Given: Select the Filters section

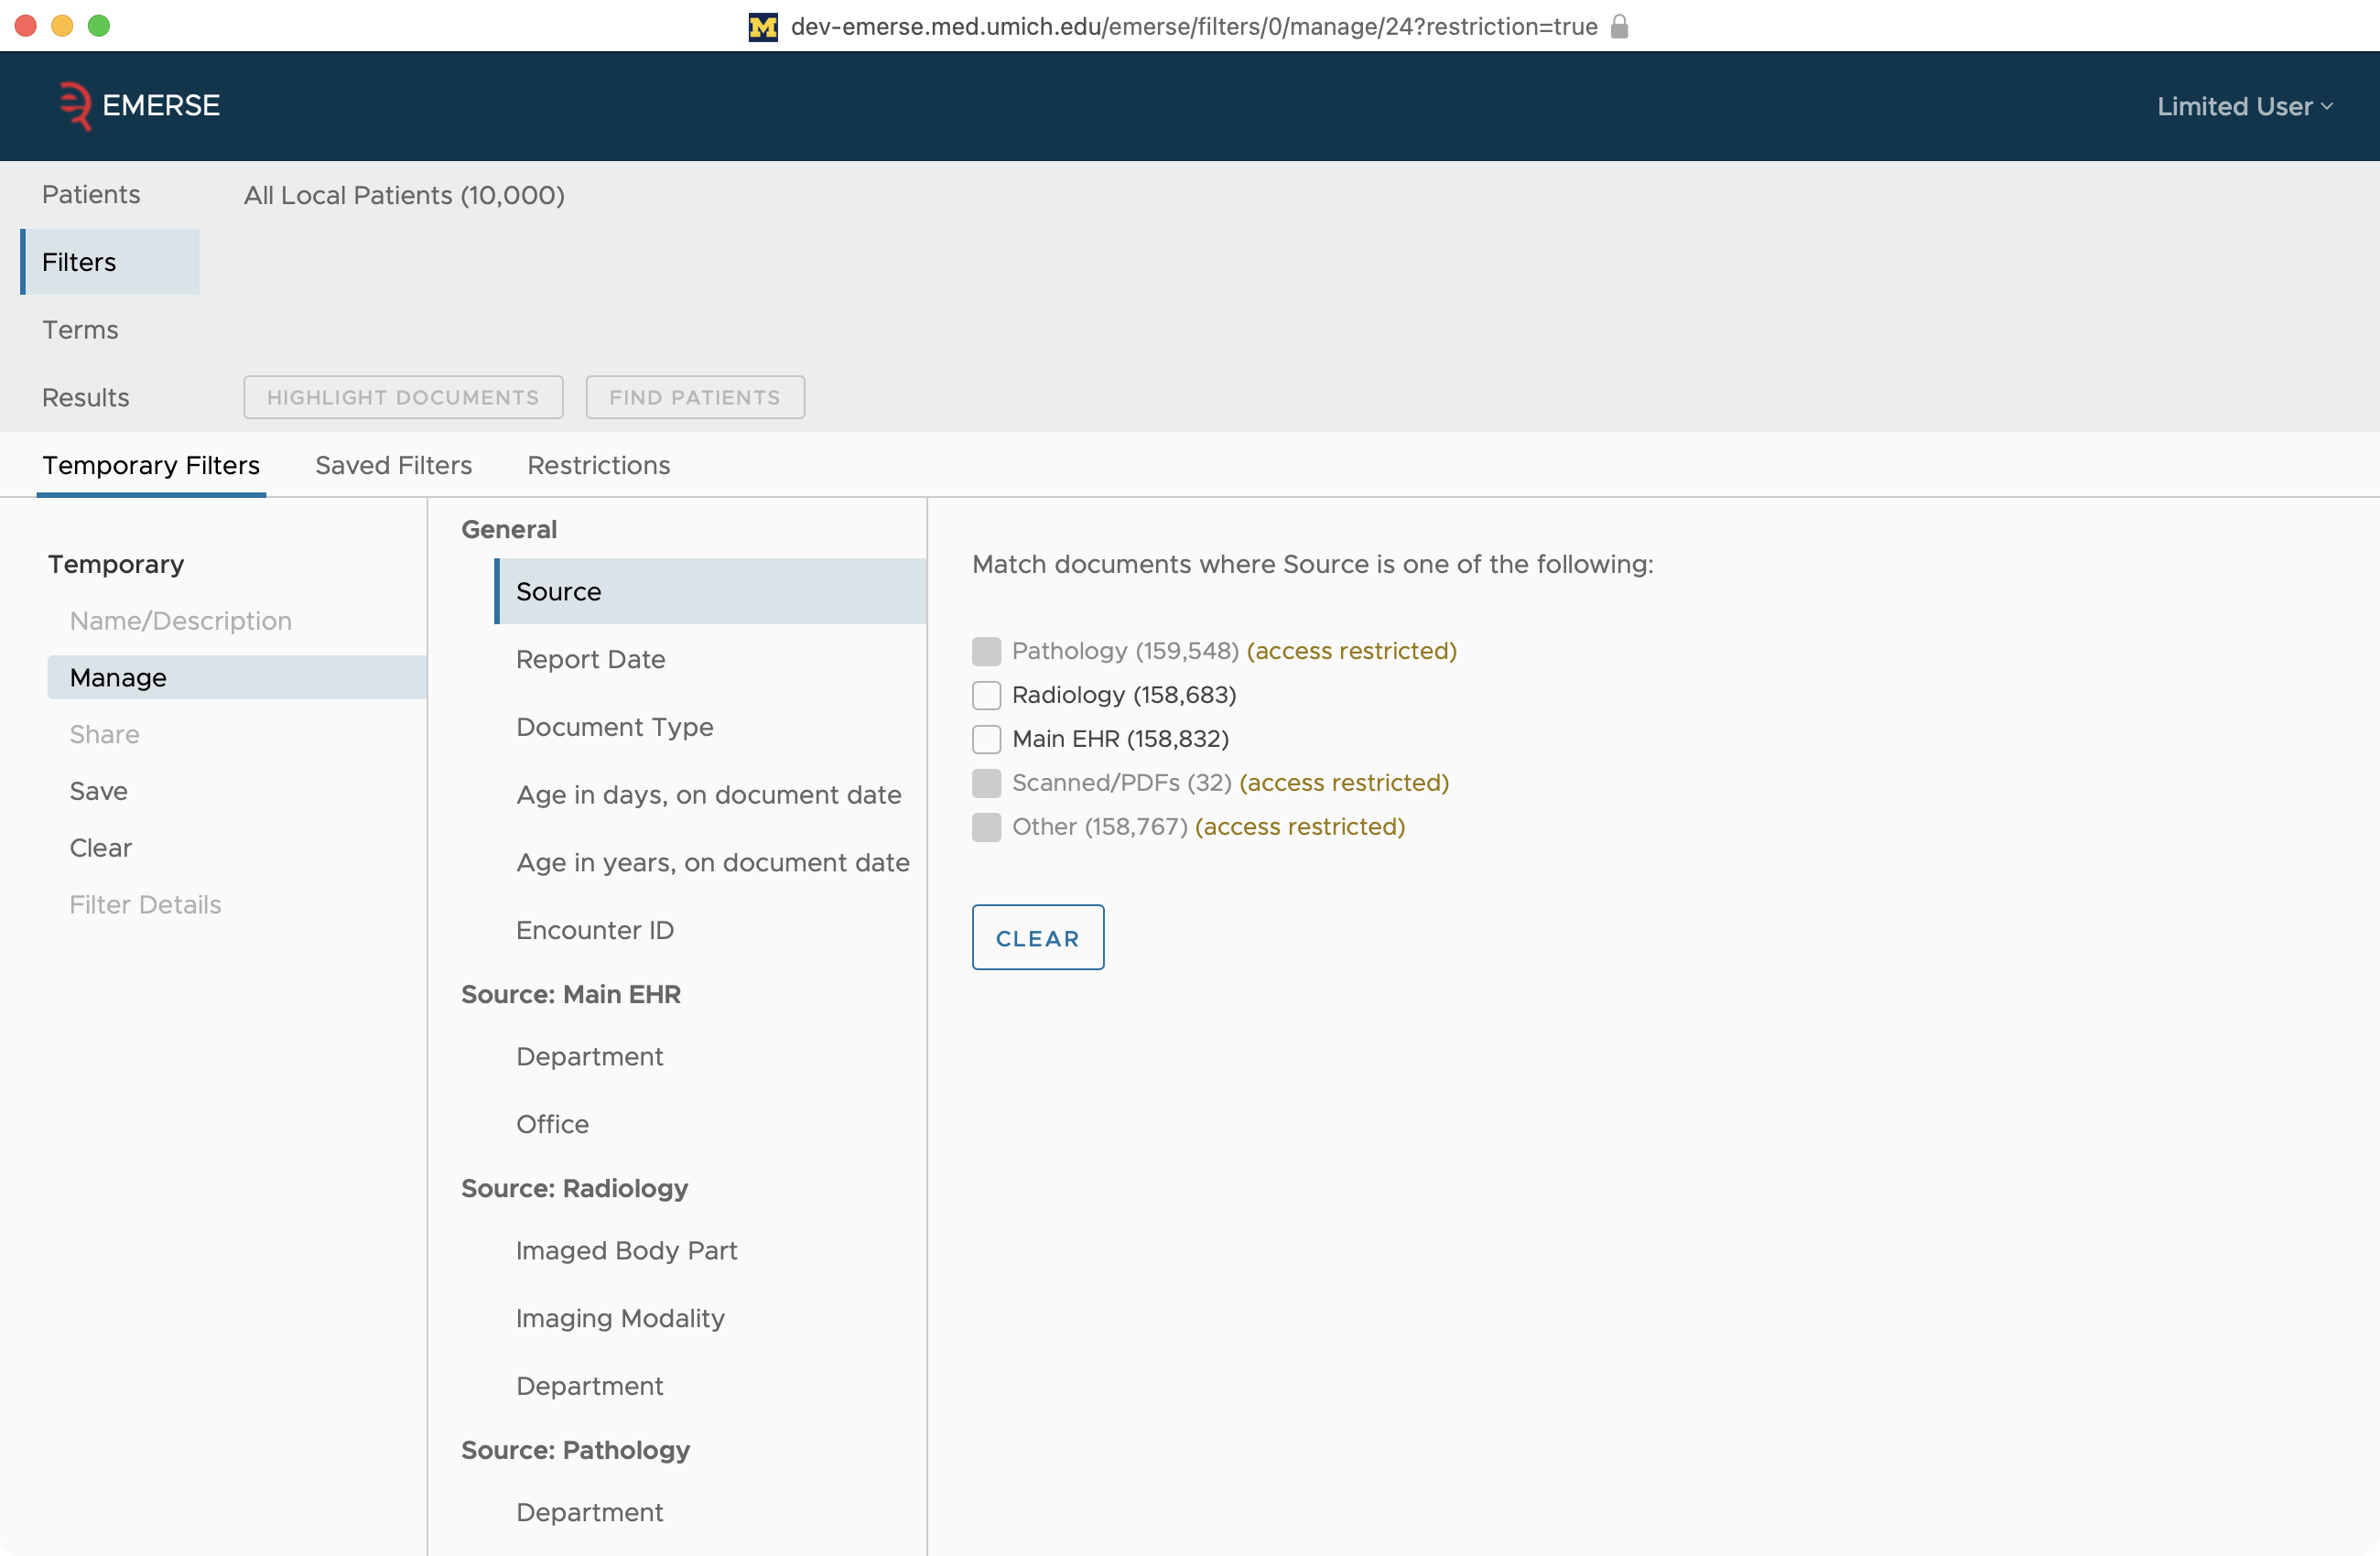Looking at the screenshot, I should click(110, 262).
